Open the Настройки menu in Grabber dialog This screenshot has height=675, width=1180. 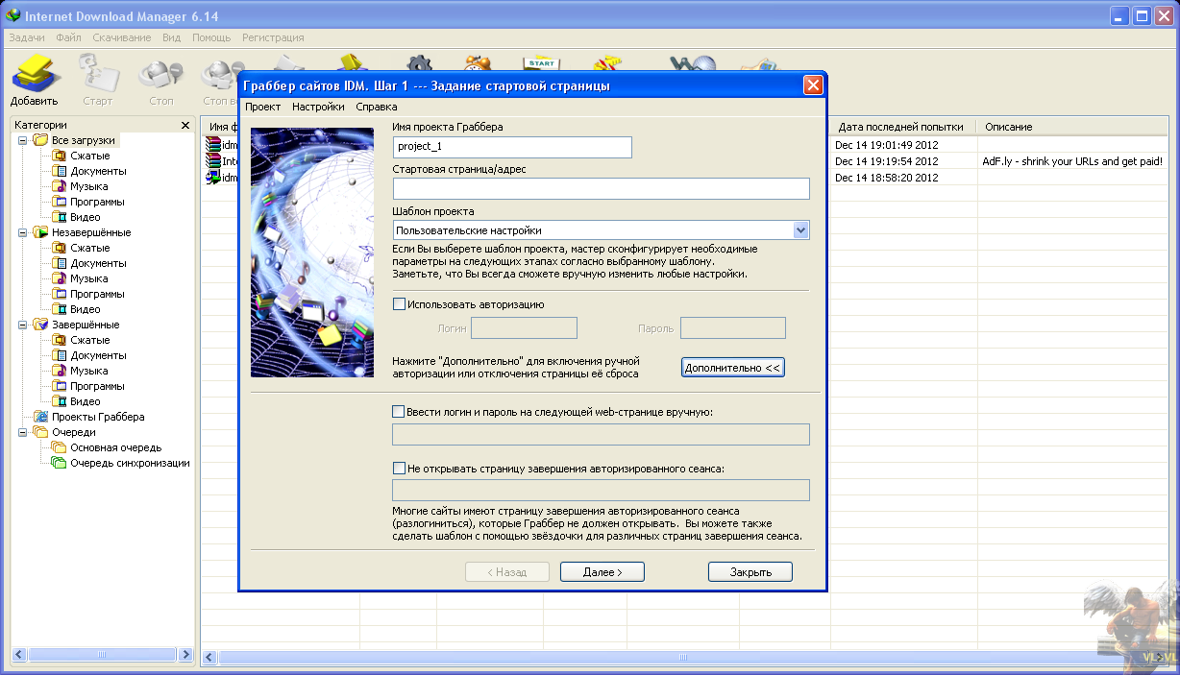tap(318, 107)
